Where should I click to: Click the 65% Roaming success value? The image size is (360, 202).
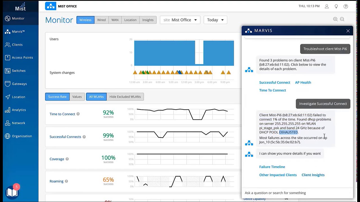click(108, 180)
